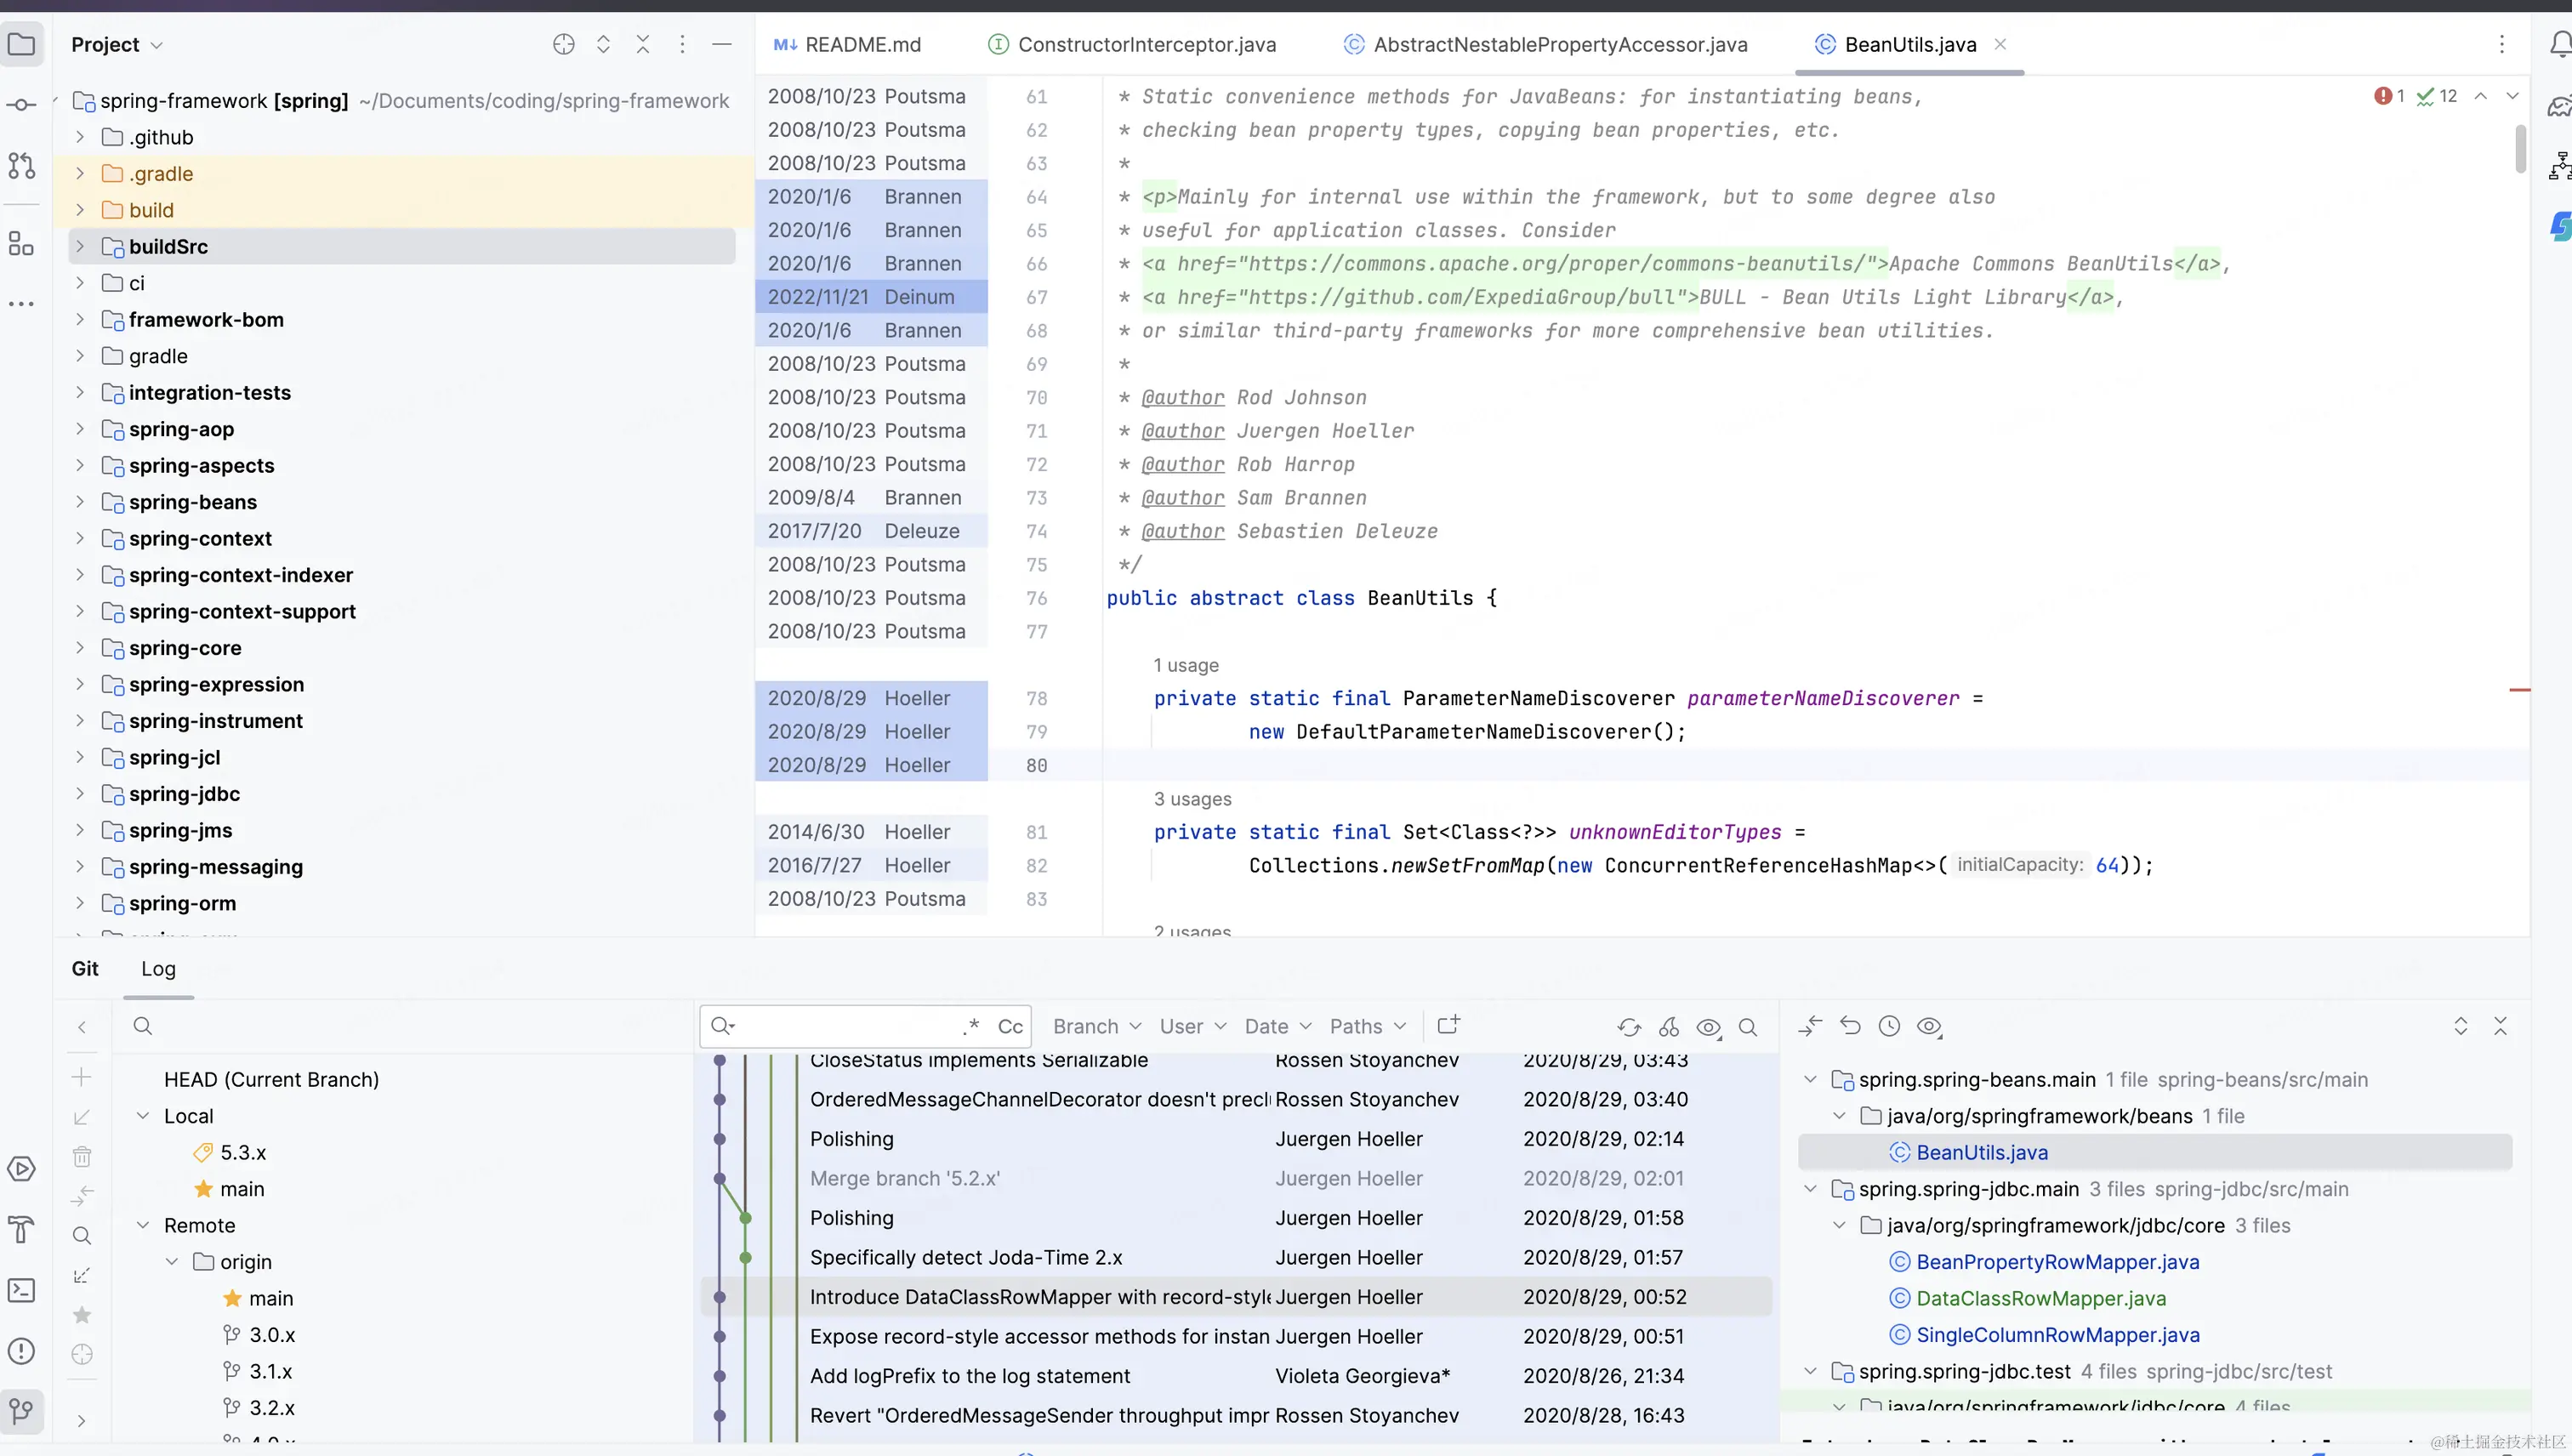Screen dimensions: 2572x1456
Task: Open BeanPropertyRowMapper.java from changed files
Action: pos(2057,1262)
